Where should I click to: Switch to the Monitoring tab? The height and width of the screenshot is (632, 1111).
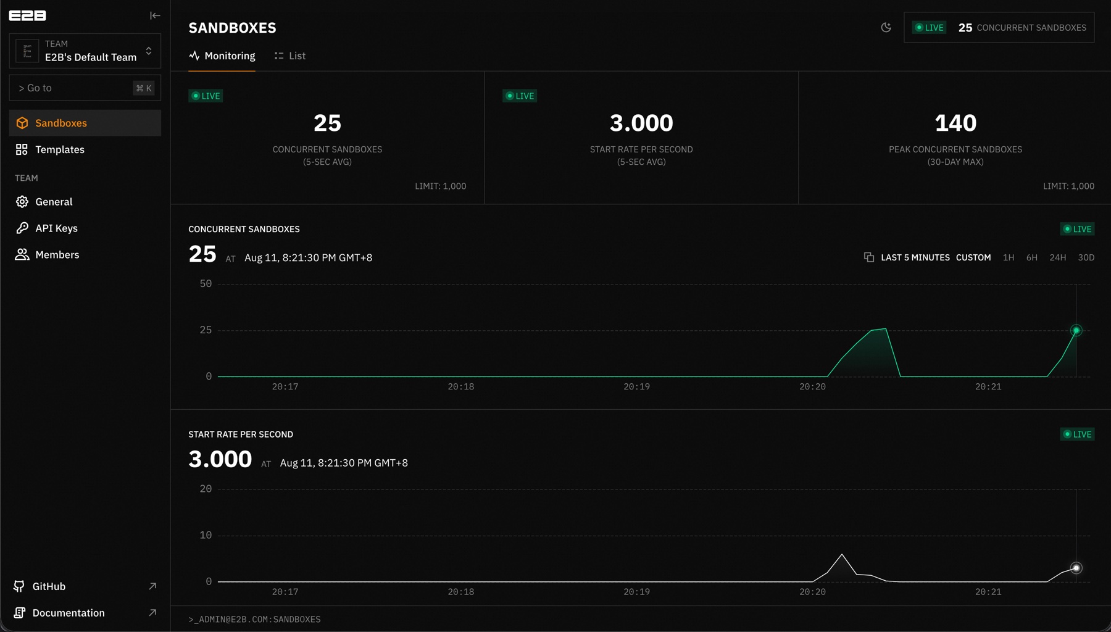[x=222, y=56]
